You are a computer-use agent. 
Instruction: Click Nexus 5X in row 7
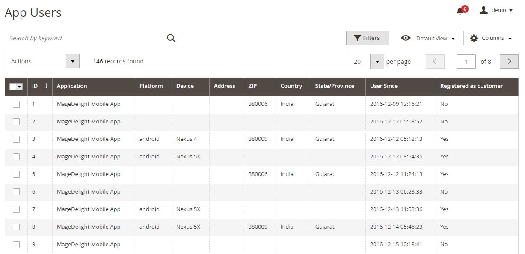click(188, 209)
